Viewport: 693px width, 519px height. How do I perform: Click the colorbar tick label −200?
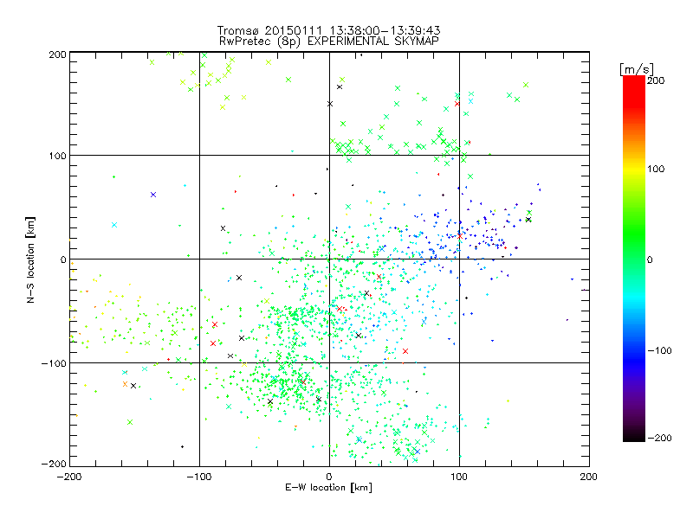[x=659, y=438]
